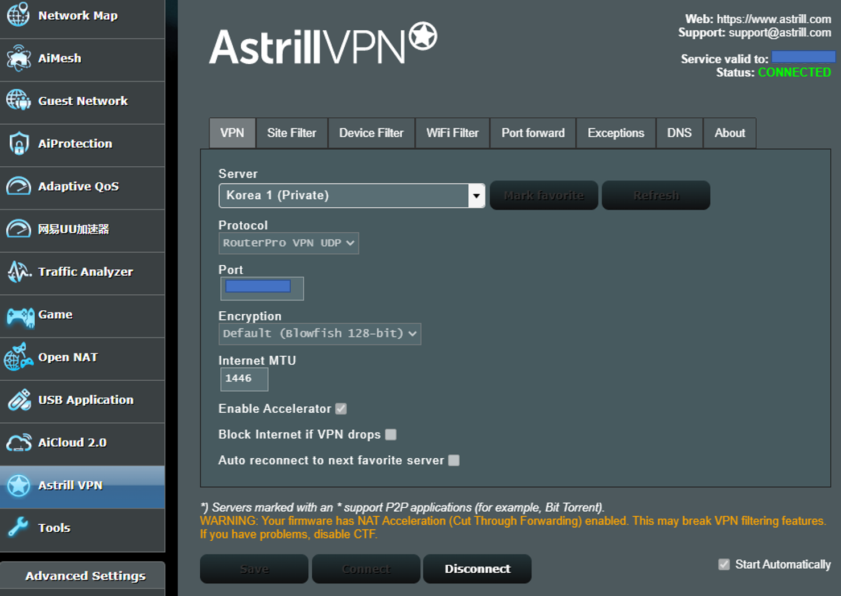Screen dimensions: 841x596
Task: Open the Exceptions tab
Action: click(616, 133)
